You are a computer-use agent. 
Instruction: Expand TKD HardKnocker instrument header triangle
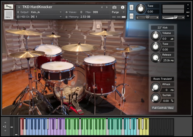[x=19, y=7]
